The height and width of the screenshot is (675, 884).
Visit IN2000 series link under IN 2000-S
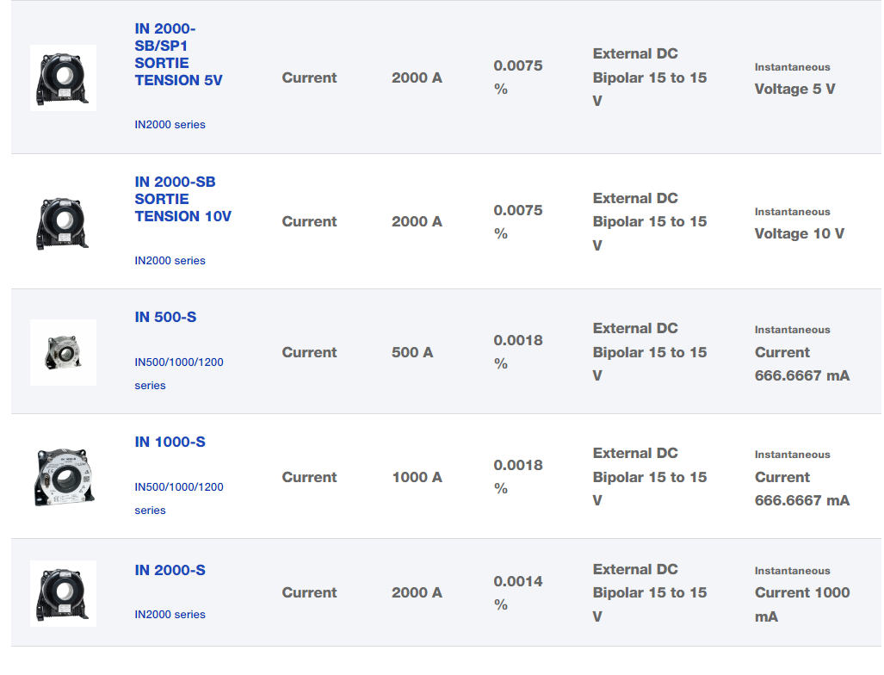[170, 614]
